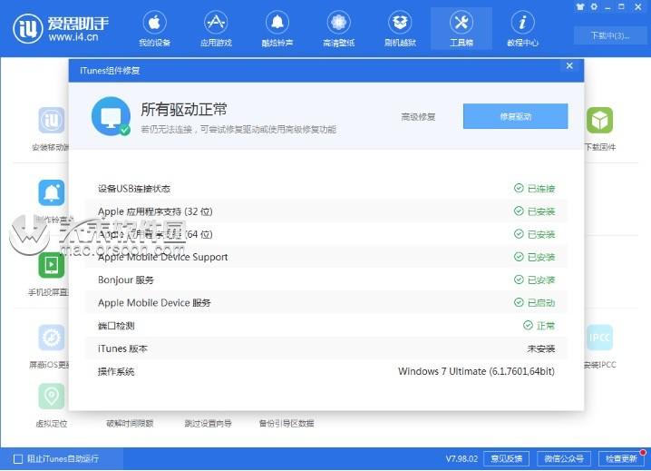Open the 破解时间限额 tool
Image resolution: width=651 pixels, height=471 pixels.
click(130, 424)
